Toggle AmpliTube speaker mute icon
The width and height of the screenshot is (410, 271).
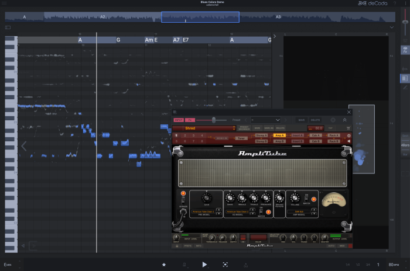click(x=348, y=141)
